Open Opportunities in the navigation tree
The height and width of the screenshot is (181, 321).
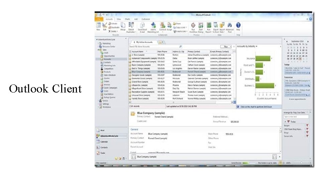[x=108, y=56]
